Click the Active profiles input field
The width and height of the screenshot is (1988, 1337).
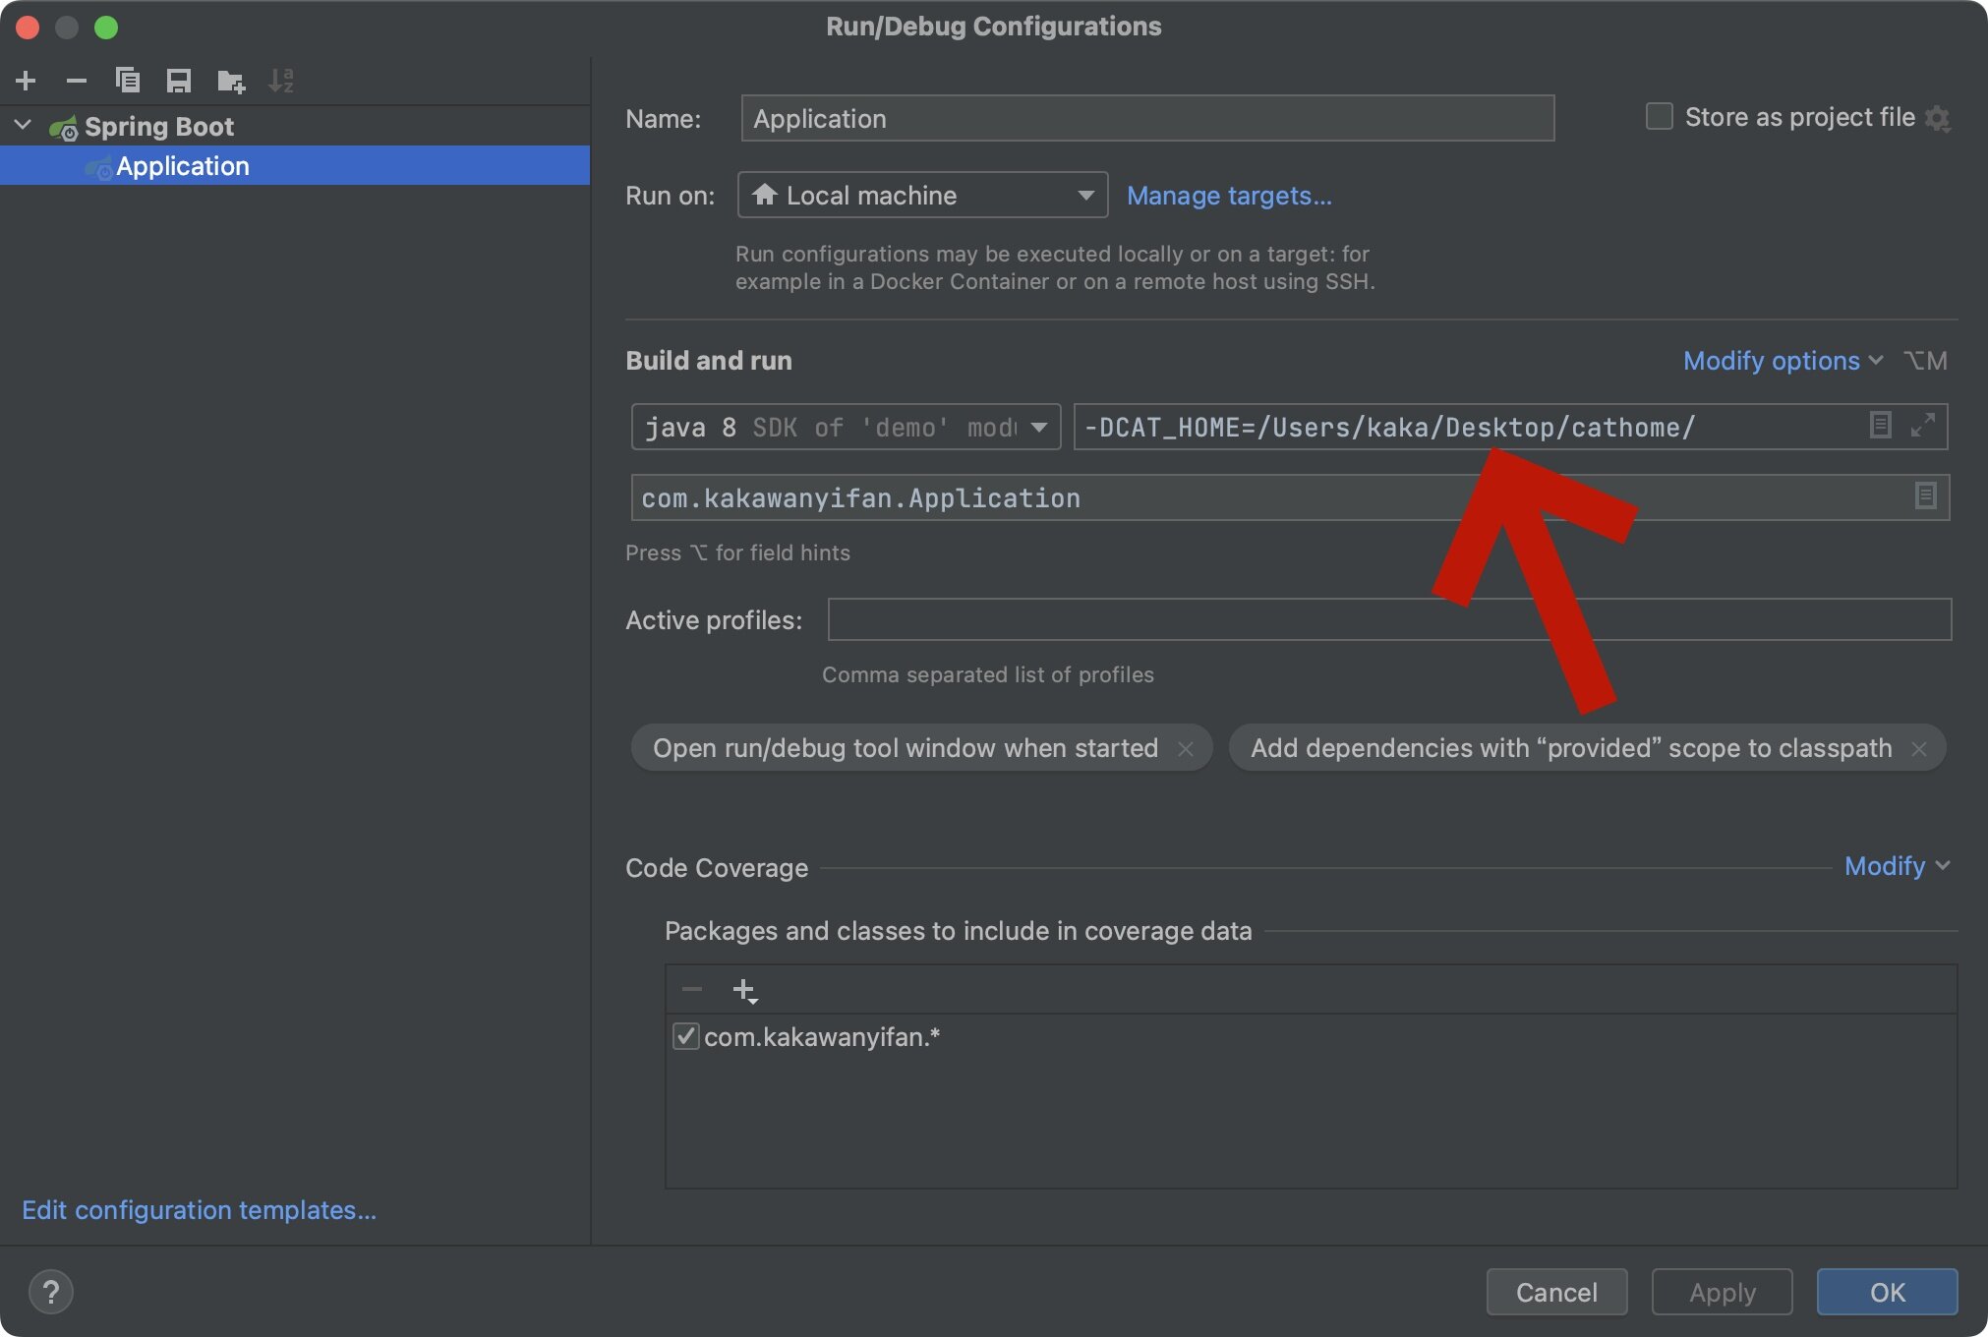pos(1388,620)
